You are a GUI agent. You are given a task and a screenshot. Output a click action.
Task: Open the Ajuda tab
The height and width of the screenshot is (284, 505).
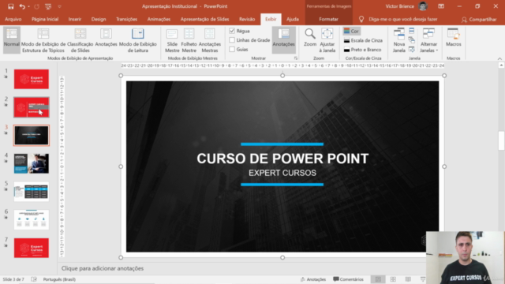[x=293, y=19]
